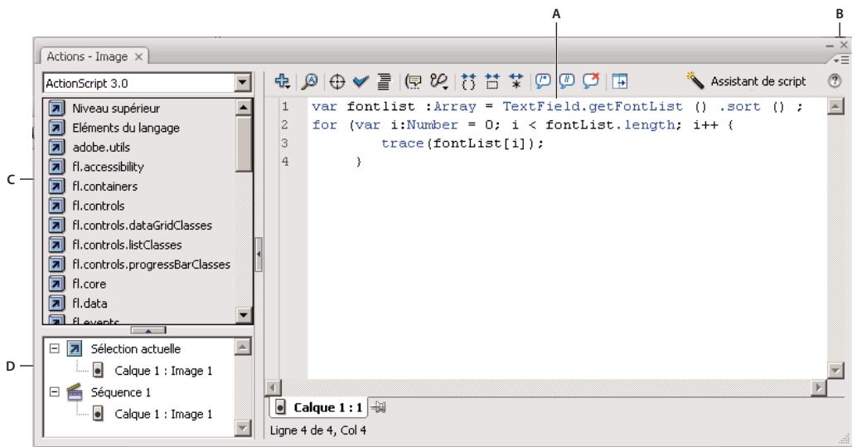The image size is (857, 447).
Task: Select fl.controls.dataGridClasses package
Action: 142,225
